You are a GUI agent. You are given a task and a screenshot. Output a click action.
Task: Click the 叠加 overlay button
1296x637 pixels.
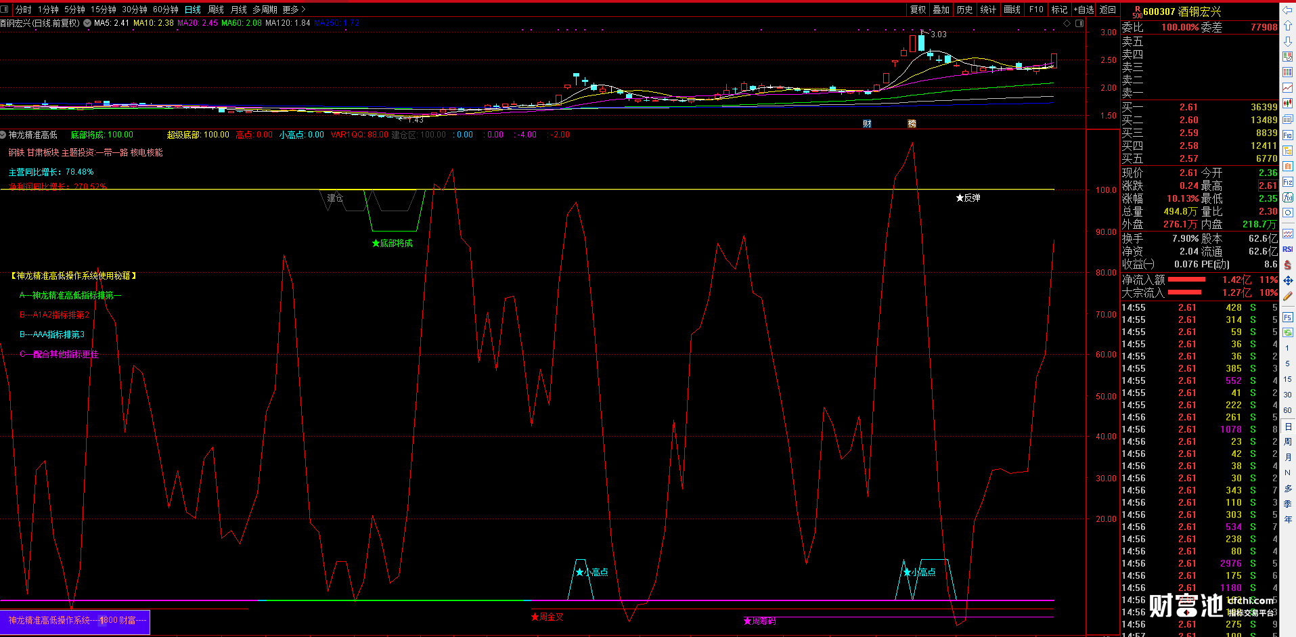pyautogui.click(x=941, y=9)
